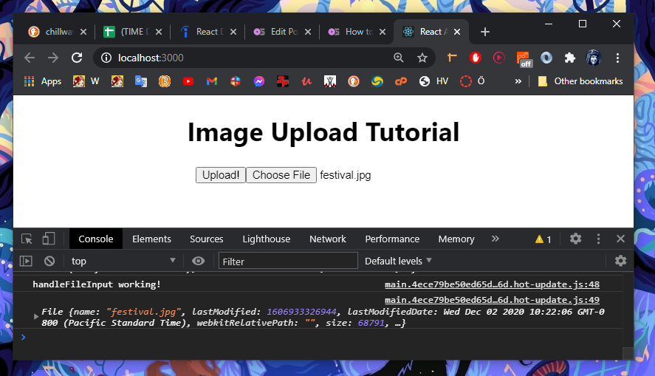The width and height of the screenshot is (655, 376).
Task: Close the DevTools panel
Action: pos(620,239)
